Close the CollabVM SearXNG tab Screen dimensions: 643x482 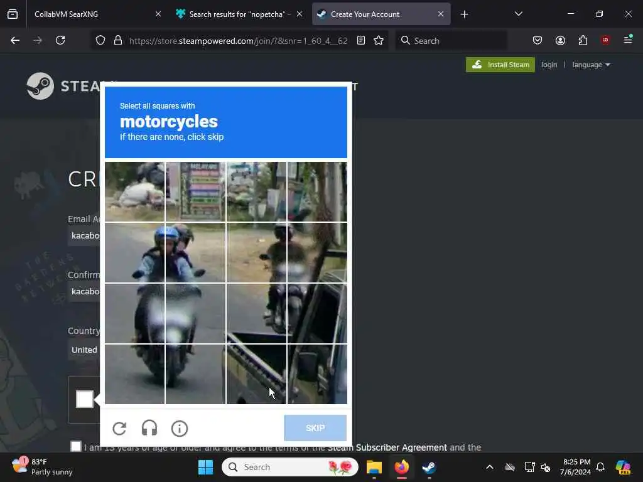158,14
